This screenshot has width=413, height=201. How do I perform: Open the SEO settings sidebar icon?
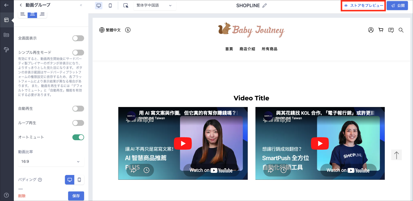(6, 35)
